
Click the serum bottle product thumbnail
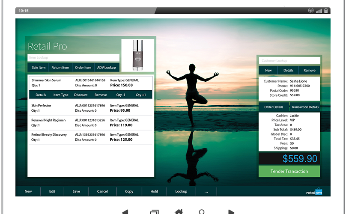click(x=138, y=55)
